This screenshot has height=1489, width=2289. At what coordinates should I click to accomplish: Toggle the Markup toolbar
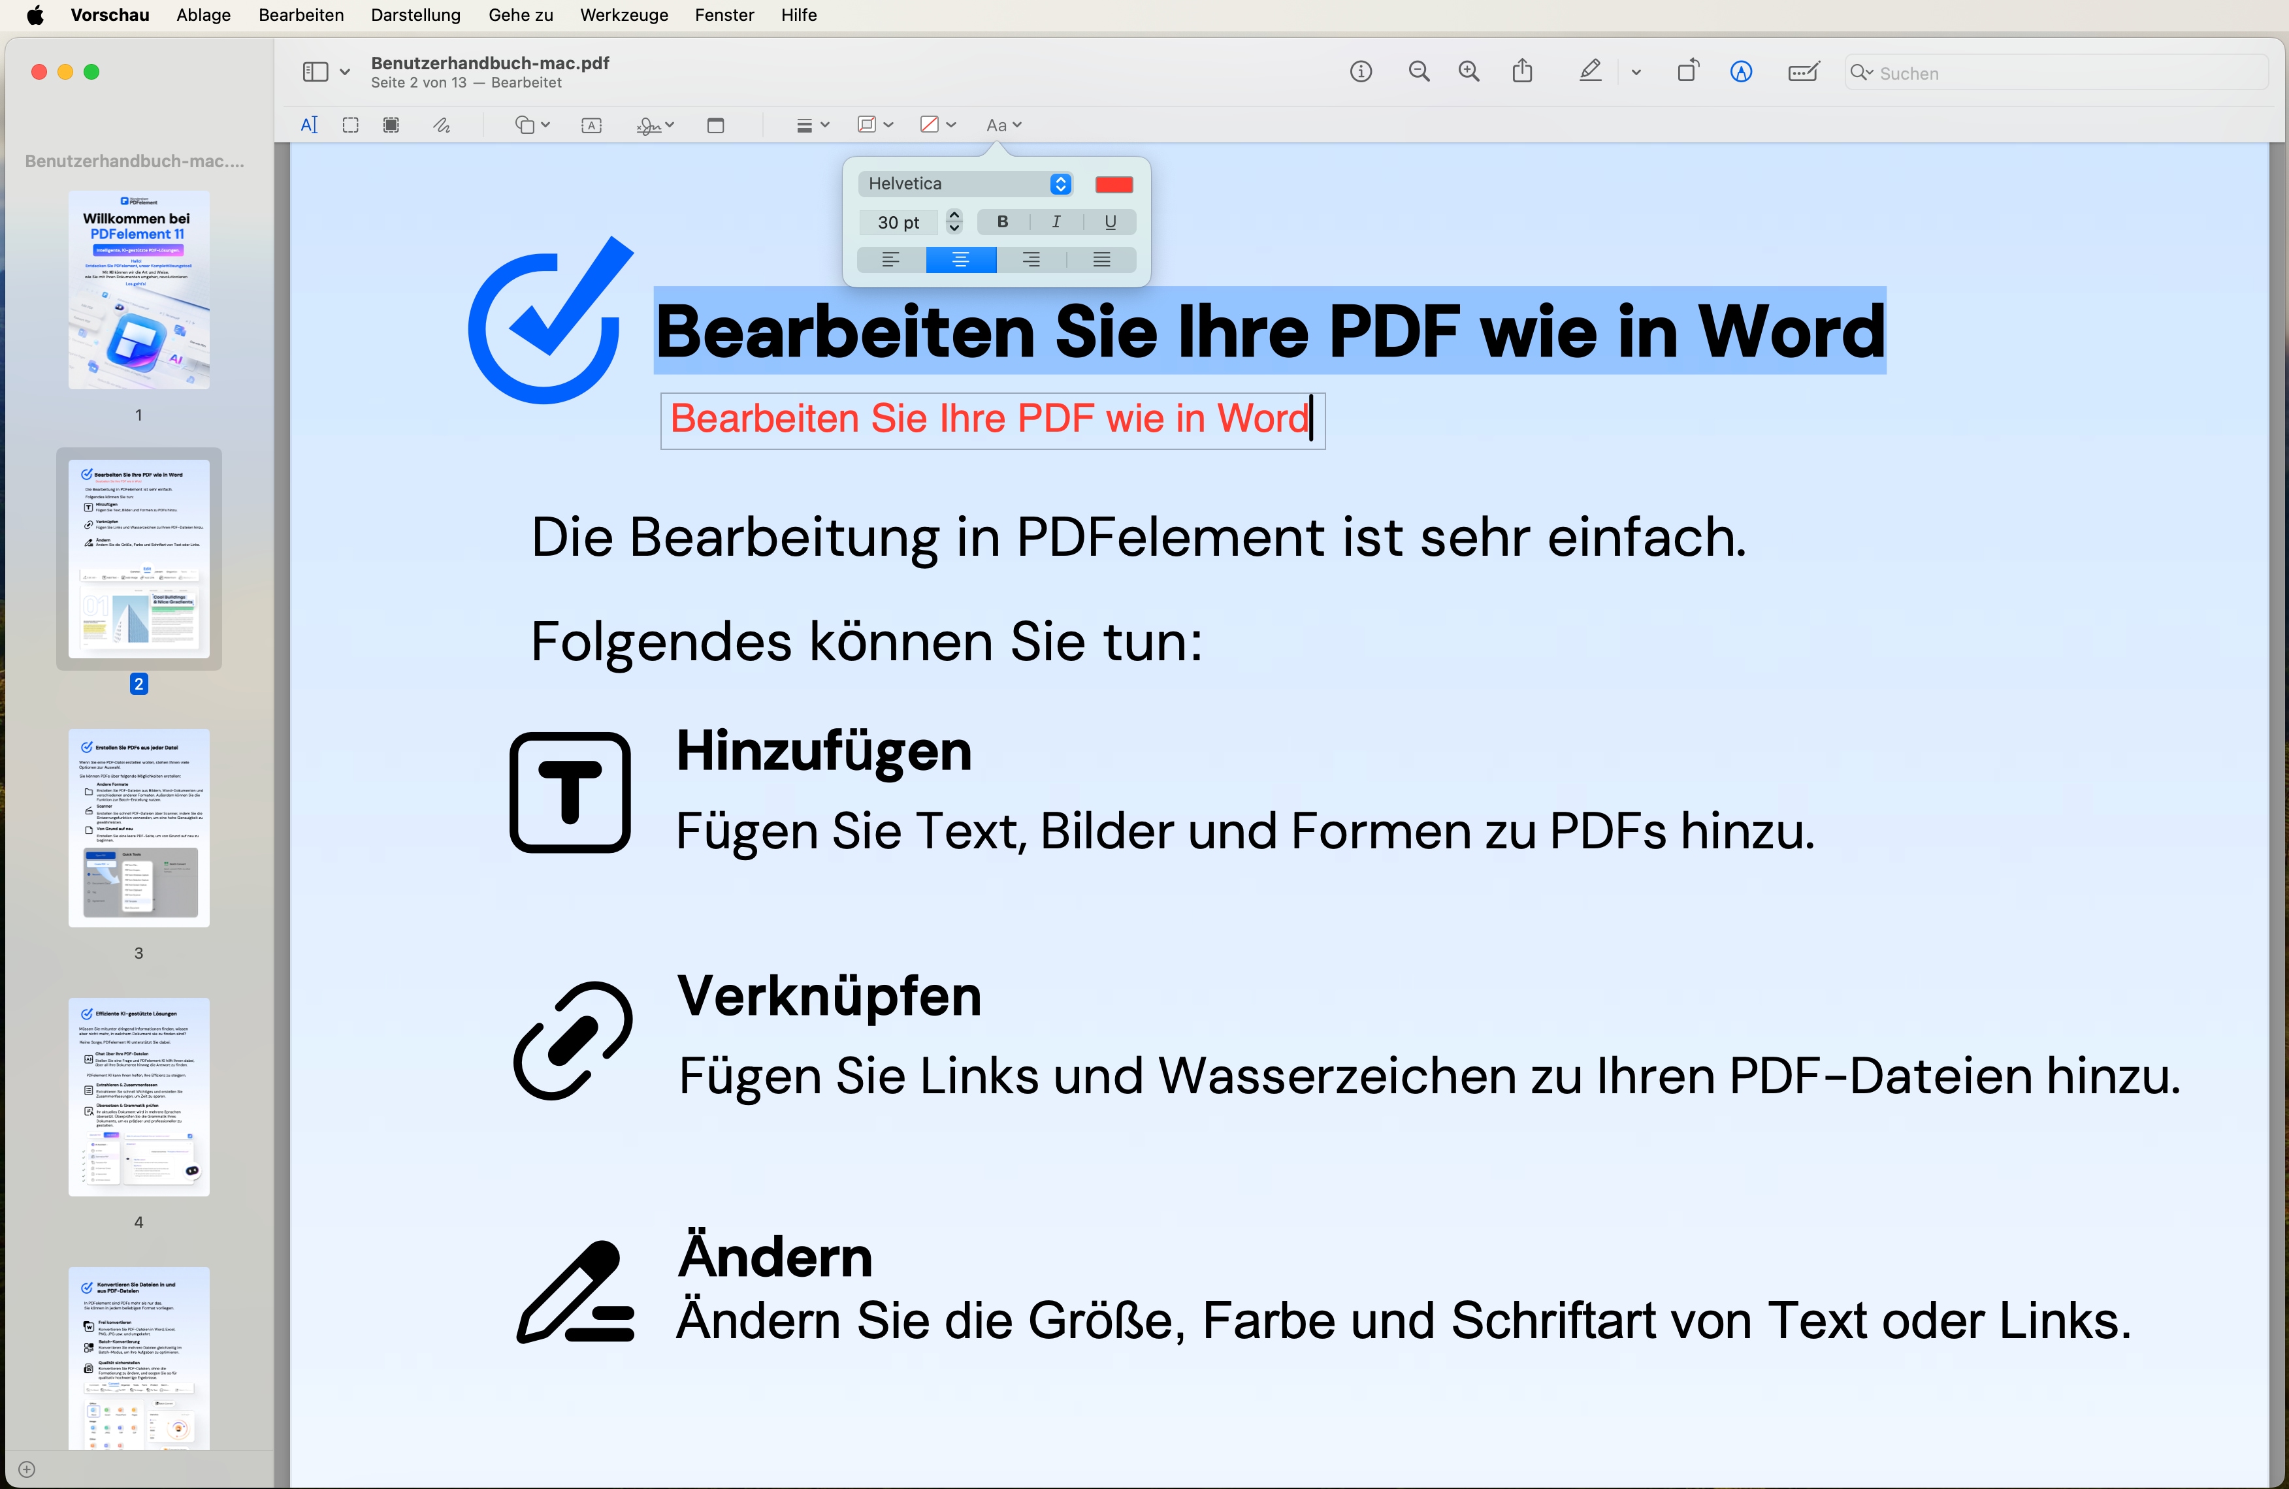(x=1741, y=72)
